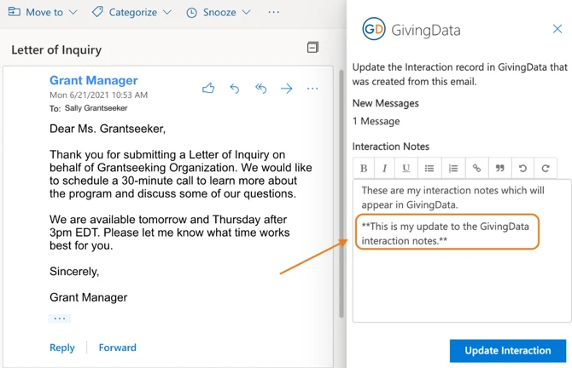Screen dimensions: 572x368
Task: Click recipient Sally Grantseeker
Action: 96,108
